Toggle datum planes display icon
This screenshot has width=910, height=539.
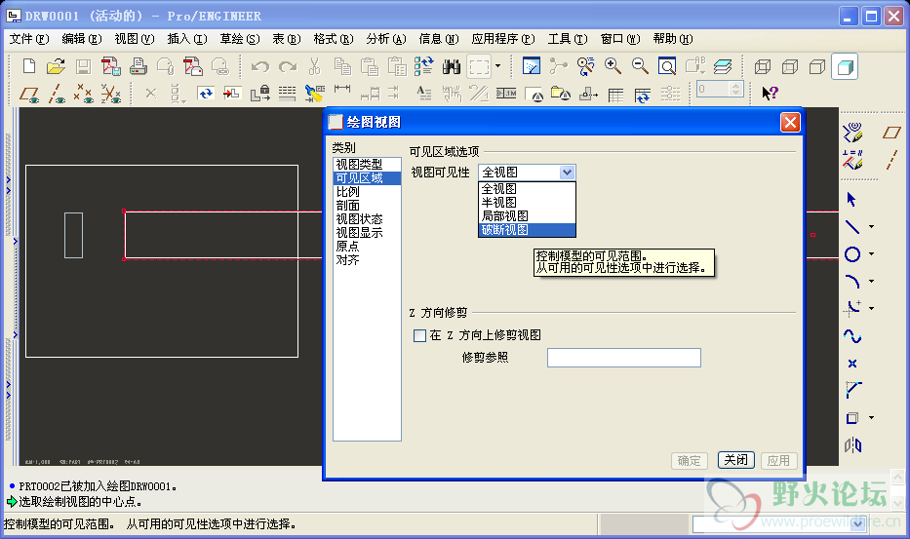(29, 94)
